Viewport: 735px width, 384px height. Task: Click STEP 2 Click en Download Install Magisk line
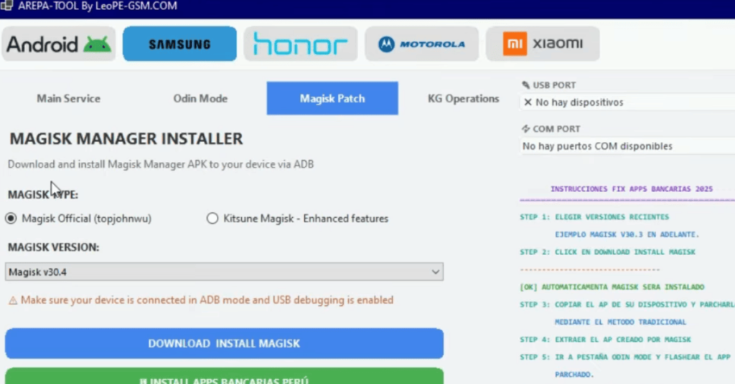click(607, 252)
